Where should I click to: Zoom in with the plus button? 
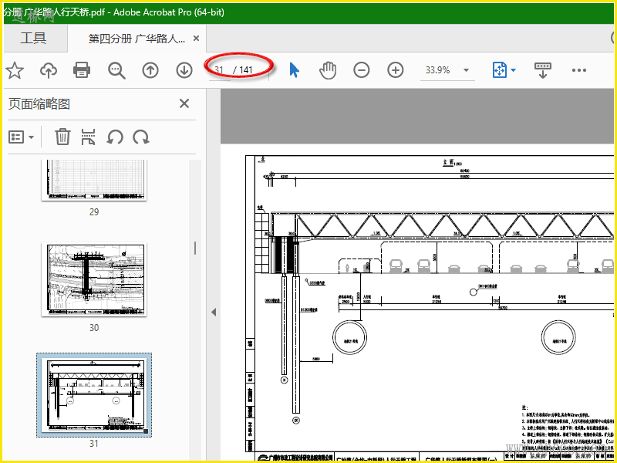coord(396,70)
